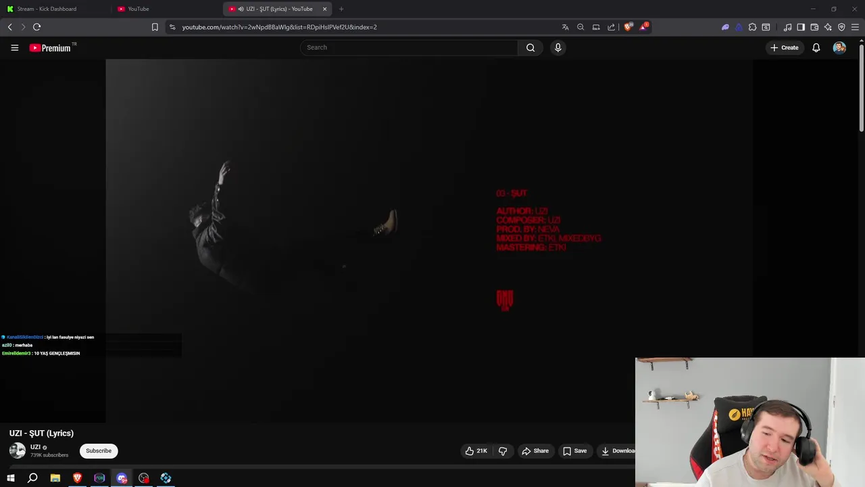Click the zoom-out magnifier in address bar
Screen dimensions: 865x487
click(580, 27)
